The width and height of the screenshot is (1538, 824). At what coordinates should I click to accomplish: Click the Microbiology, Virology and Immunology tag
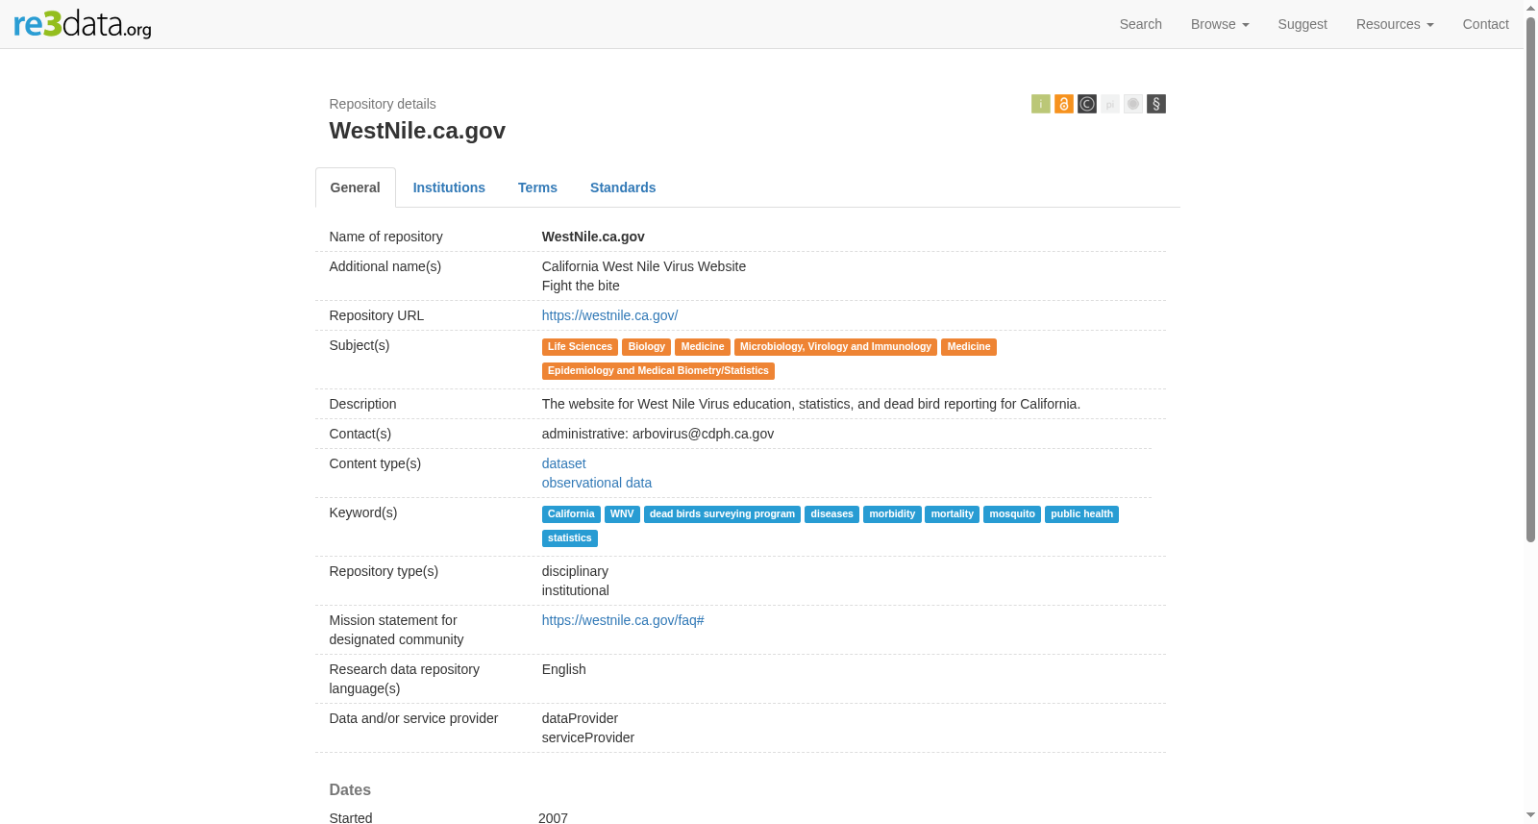[x=835, y=347]
